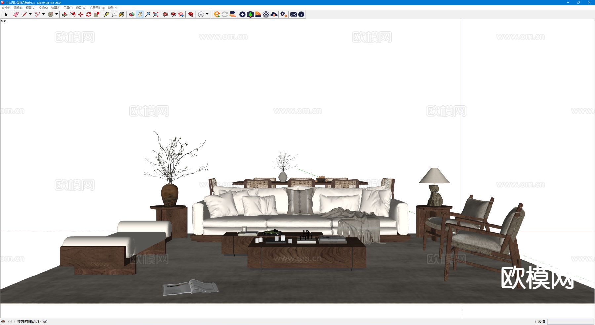Image resolution: width=595 pixels, height=325 pixels.
Task: Minimize the SketchUp window
Action: click(568, 3)
